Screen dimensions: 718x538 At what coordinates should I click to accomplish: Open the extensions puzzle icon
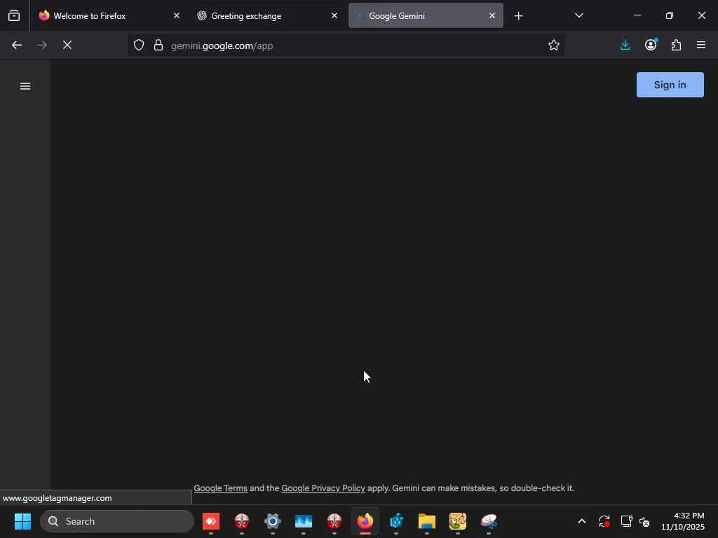[676, 45]
